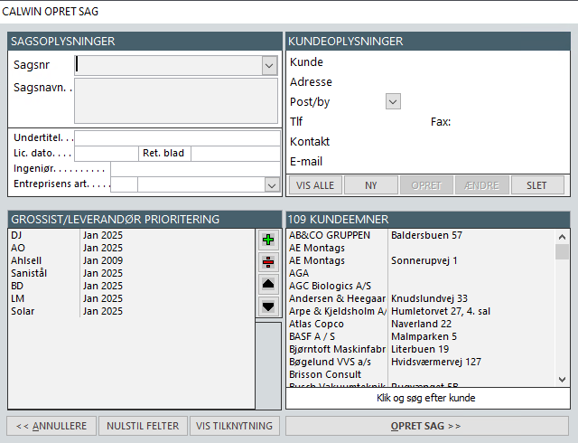Click the Ret. blad input field
Image resolution: width=578 pixels, height=443 pixels.
236,154
